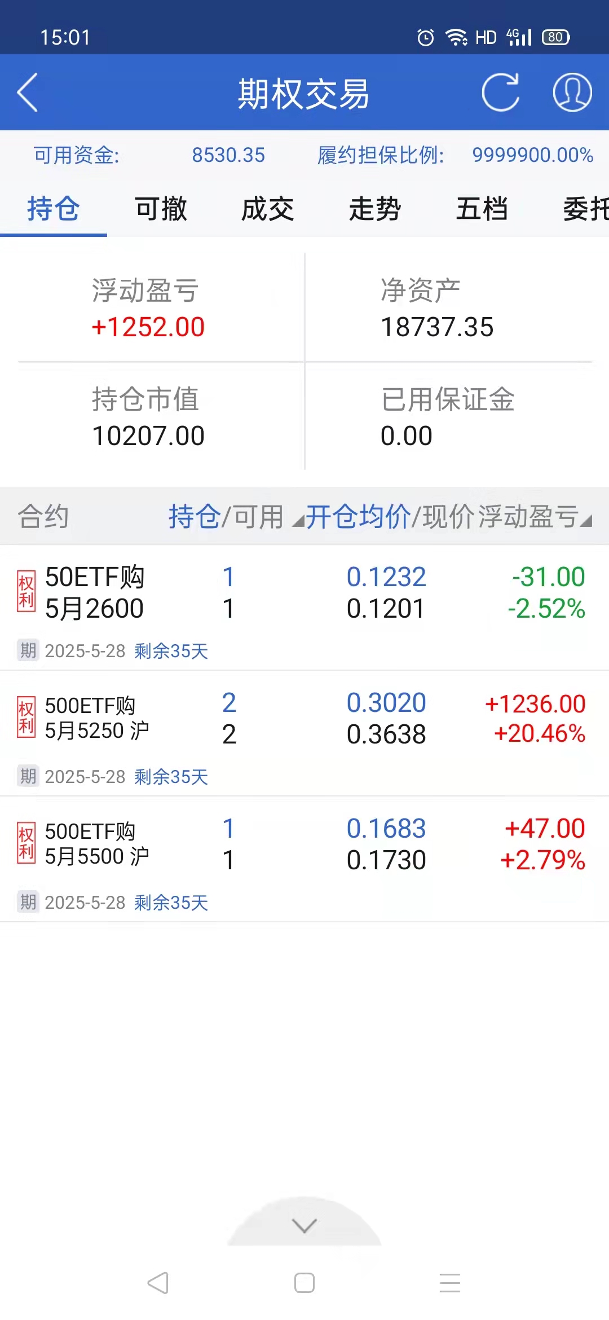Screen dimensions: 609x1320
Task: Tap 开仓均价 column header link
Action: click(358, 516)
